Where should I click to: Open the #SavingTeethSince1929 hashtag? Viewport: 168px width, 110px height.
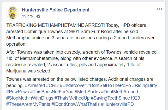(115, 98)
